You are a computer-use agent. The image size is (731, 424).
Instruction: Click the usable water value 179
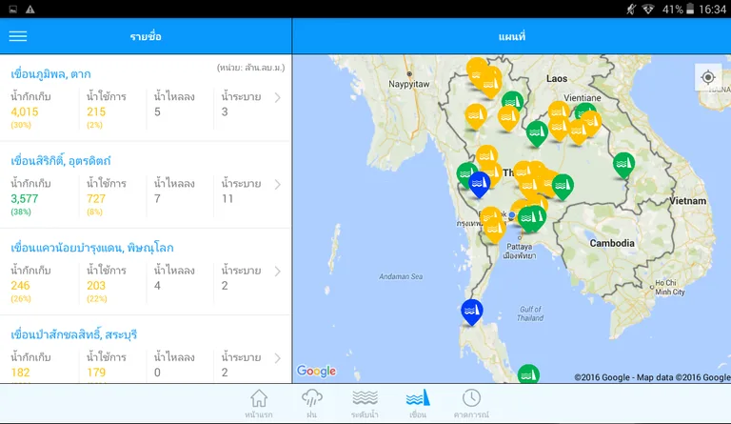tap(96, 373)
